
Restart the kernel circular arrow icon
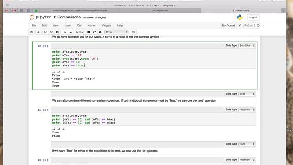click(x=94, y=32)
